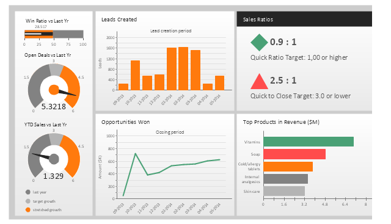Select the red Soap revenue bar

[294, 154]
